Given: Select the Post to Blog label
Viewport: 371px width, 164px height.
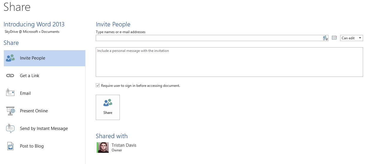Looking at the screenshot, I should (x=32, y=146).
